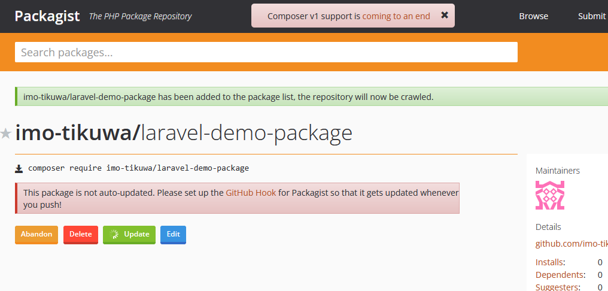
Task: Click the 'The PHP Package Repository' tagline
Action: [x=141, y=16]
